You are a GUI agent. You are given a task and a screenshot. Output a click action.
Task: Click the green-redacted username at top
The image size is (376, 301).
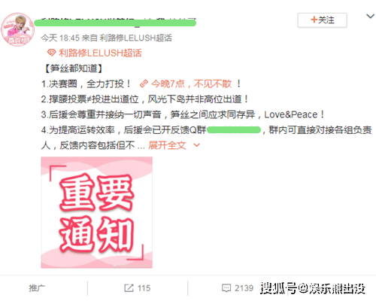coord(115,23)
